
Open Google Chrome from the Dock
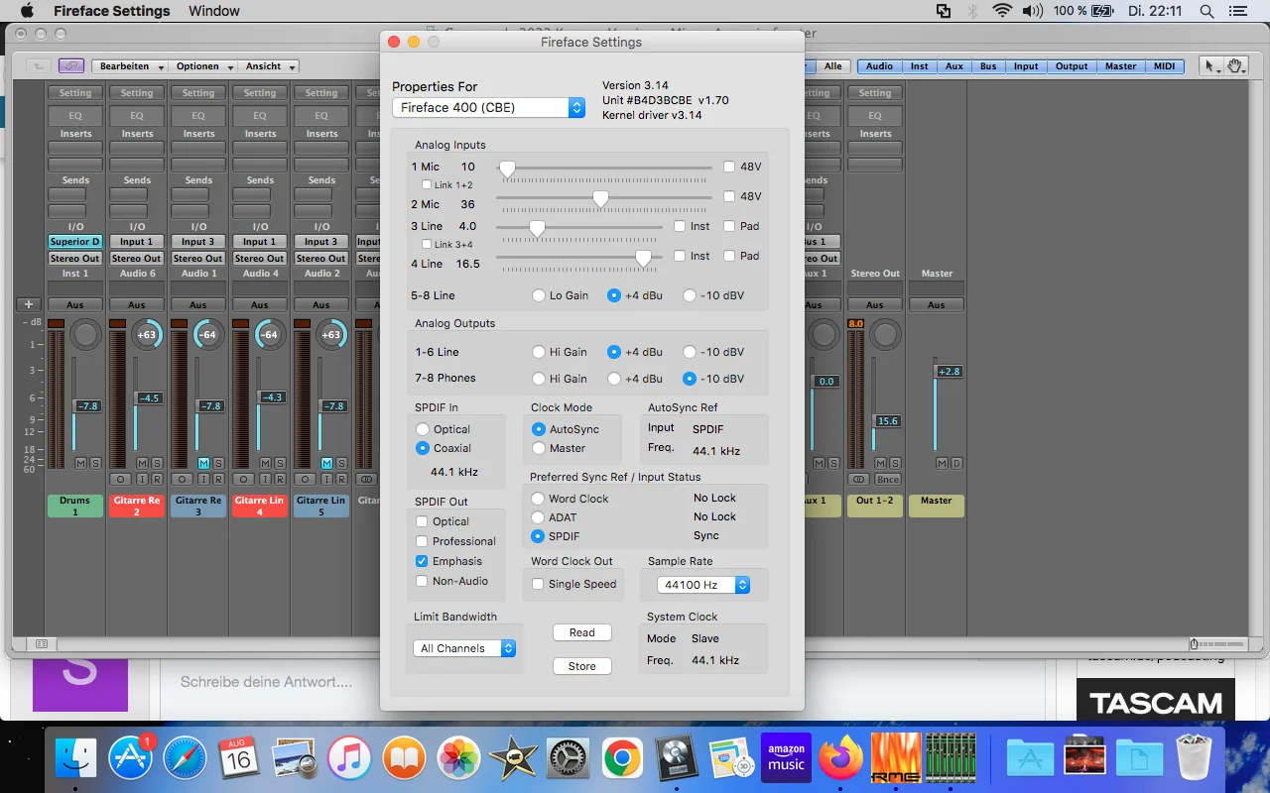tap(622, 758)
